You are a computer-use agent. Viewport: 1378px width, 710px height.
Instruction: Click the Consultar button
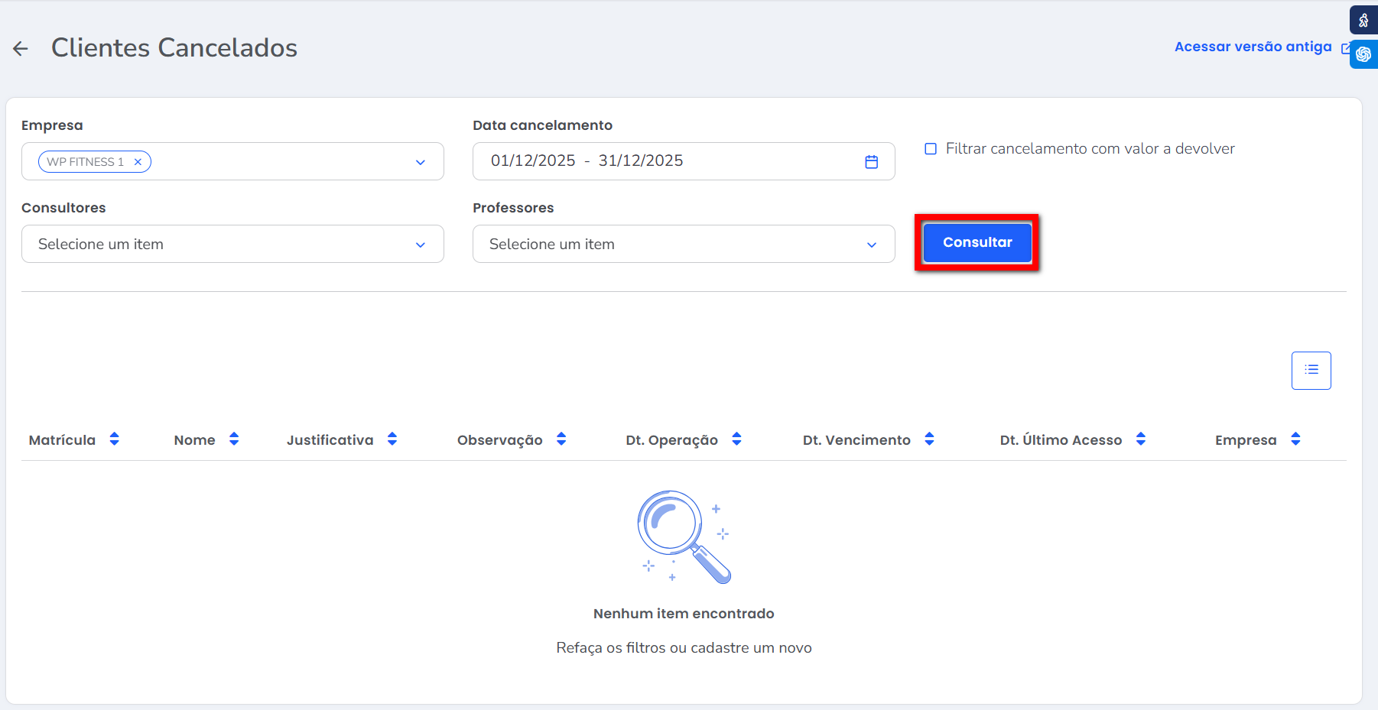977,243
